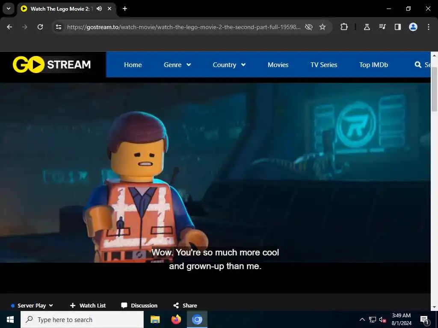Click the gostream.to address bar URL
Screen dimensions: 438x328
click(184, 27)
